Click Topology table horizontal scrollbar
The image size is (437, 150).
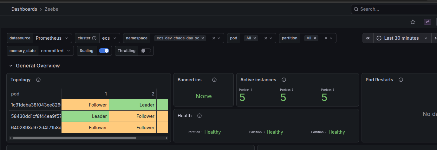point(75,138)
